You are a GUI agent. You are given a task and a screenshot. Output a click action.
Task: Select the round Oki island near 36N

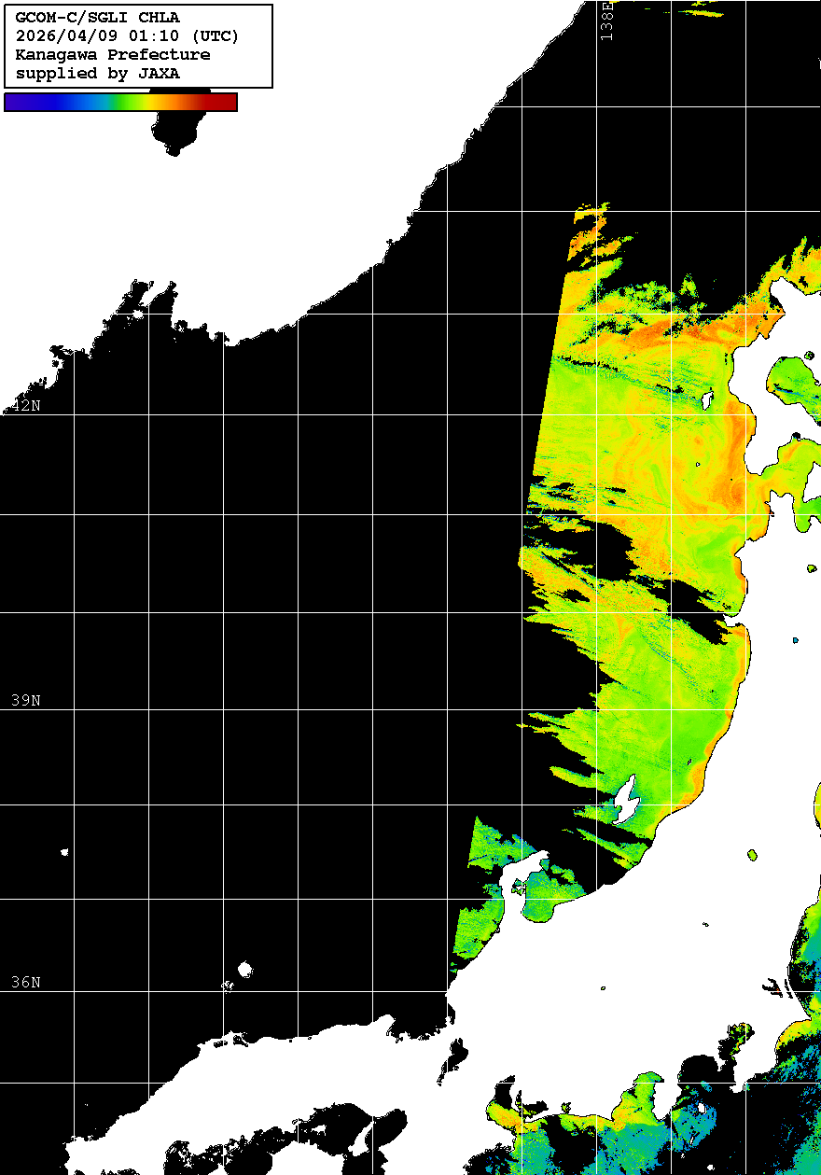coord(245,970)
